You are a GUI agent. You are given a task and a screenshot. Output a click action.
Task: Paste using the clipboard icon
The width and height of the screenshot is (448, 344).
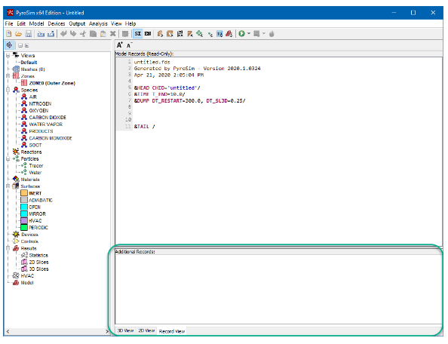[x=103, y=34]
